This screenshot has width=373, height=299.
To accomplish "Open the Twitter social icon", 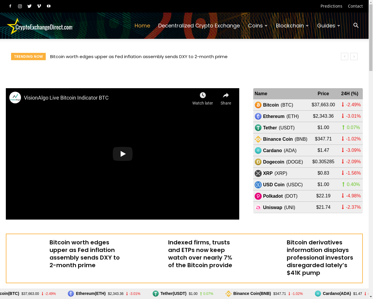I will 29,6.
